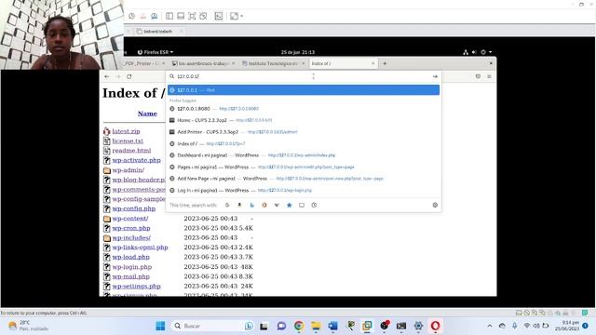This screenshot has width=596, height=335.
Task: Click the network icon in GNOME top bar
Action: tap(466, 52)
